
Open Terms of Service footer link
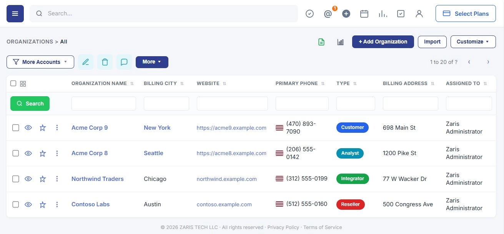pyautogui.click(x=323, y=227)
